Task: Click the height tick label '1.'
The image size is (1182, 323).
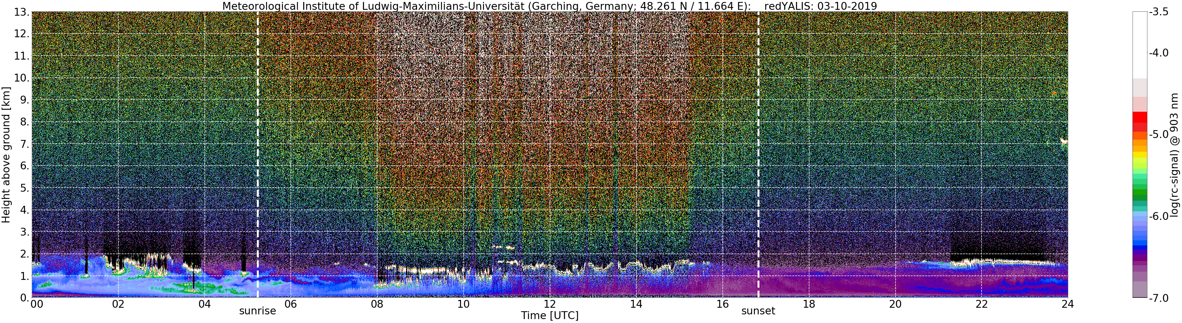Action: point(25,276)
